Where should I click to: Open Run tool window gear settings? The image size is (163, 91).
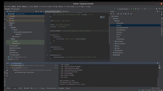[x=157, y=63]
